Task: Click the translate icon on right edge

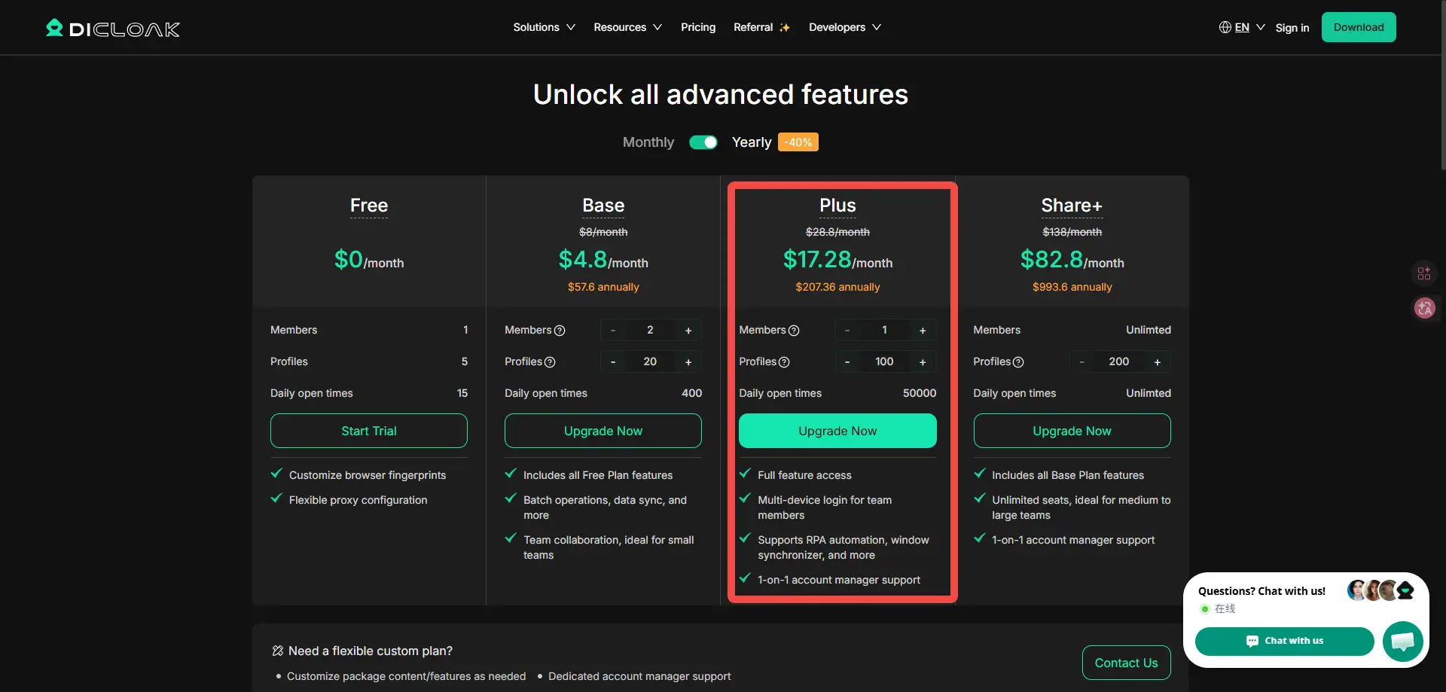Action: point(1424,308)
